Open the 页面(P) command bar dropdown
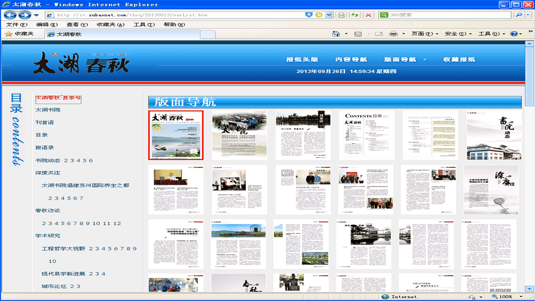This screenshot has height=301, width=535. [425, 34]
